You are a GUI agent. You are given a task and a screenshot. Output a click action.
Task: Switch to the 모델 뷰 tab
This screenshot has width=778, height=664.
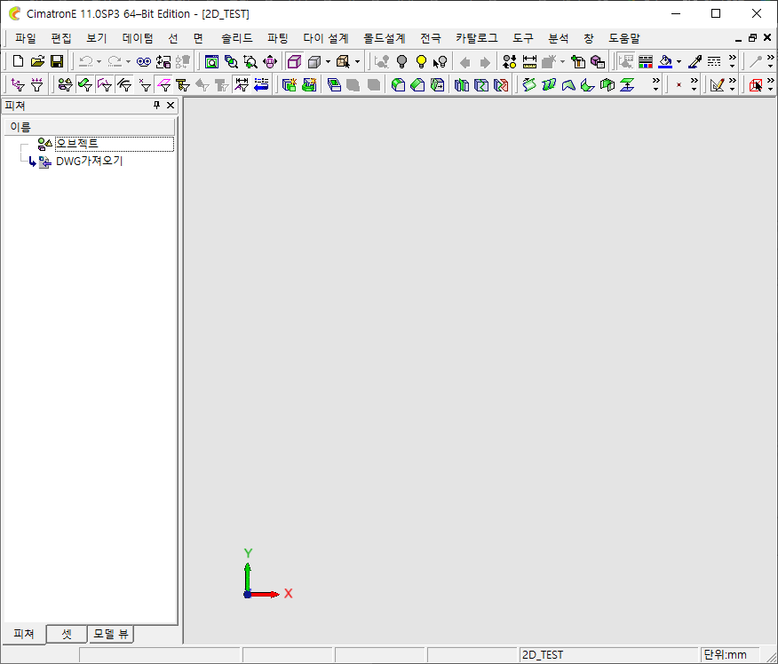111,634
